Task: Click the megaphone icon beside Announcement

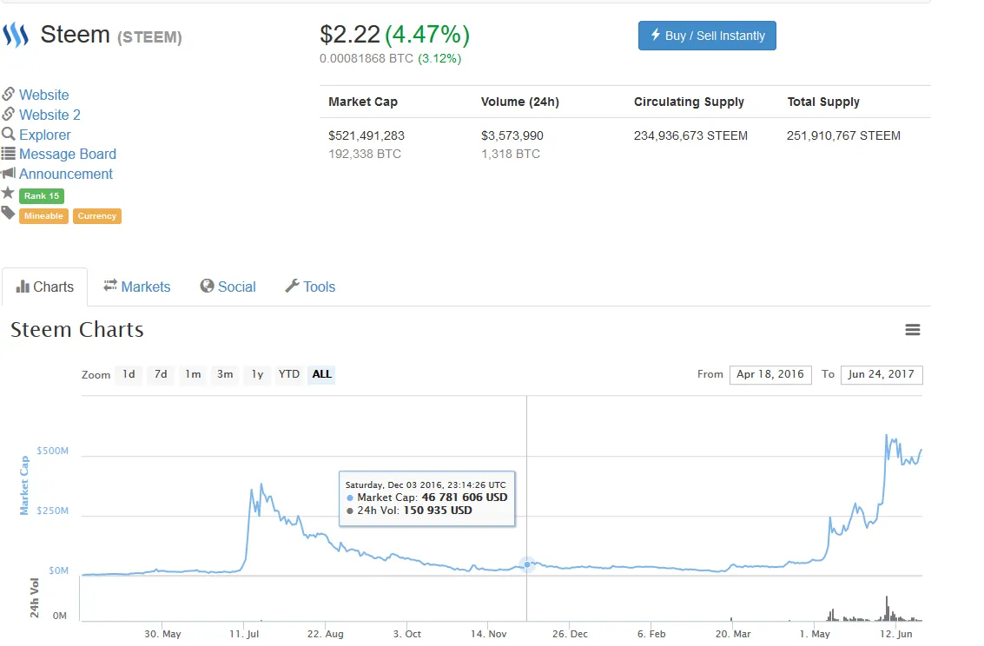Action: (8, 173)
